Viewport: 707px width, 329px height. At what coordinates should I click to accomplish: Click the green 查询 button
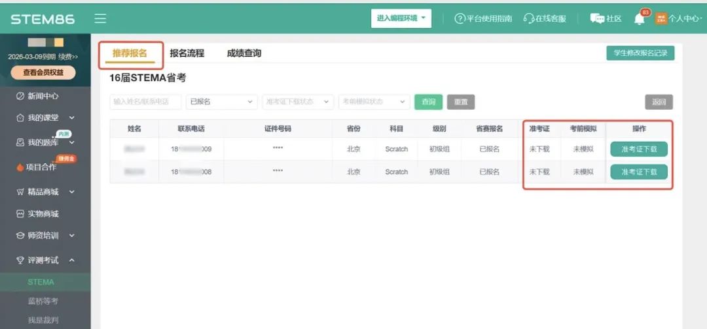(x=428, y=102)
